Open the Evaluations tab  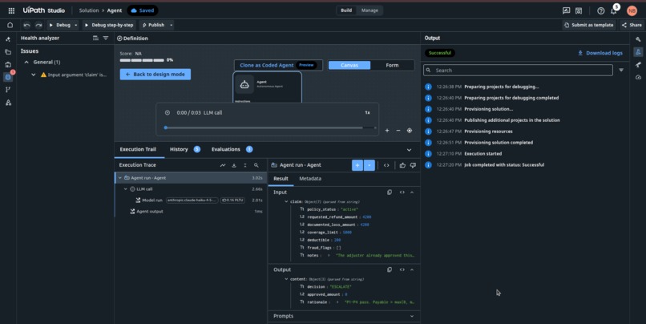pyautogui.click(x=232, y=149)
